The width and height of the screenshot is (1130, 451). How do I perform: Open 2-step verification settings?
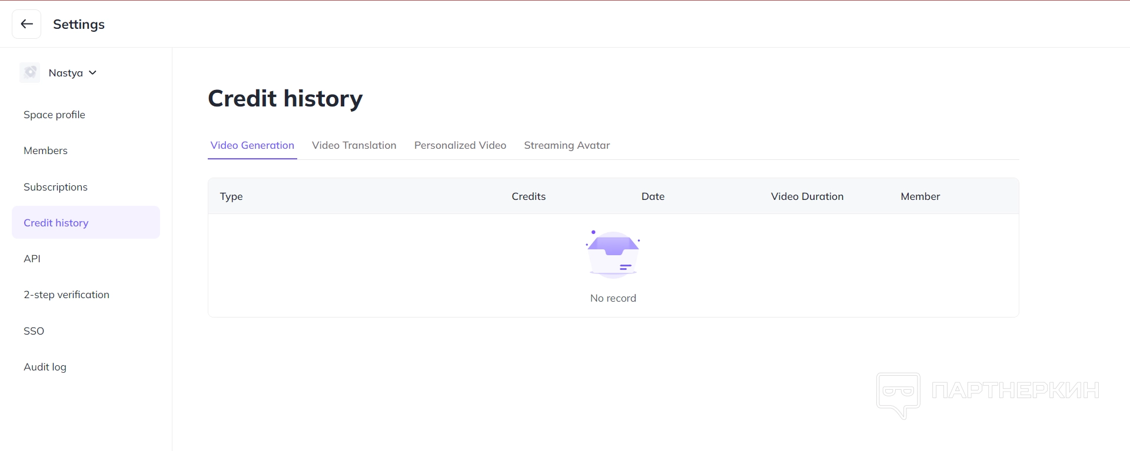pyautogui.click(x=67, y=295)
